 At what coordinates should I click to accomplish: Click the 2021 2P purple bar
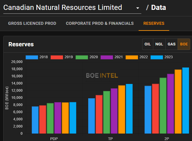[x=171, y=104]
